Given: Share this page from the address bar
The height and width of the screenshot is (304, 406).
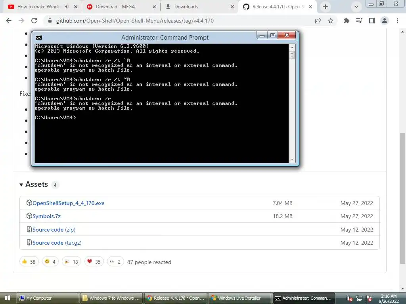Looking at the screenshot, I should (318, 21).
